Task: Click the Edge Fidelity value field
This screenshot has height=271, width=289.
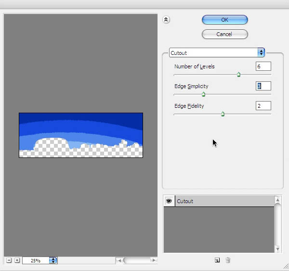Action: click(x=263, y=106)
